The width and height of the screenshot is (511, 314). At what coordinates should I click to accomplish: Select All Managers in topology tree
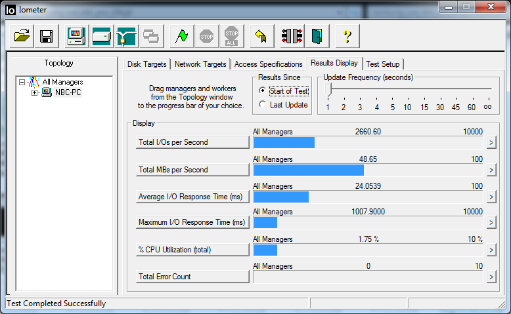62,82
